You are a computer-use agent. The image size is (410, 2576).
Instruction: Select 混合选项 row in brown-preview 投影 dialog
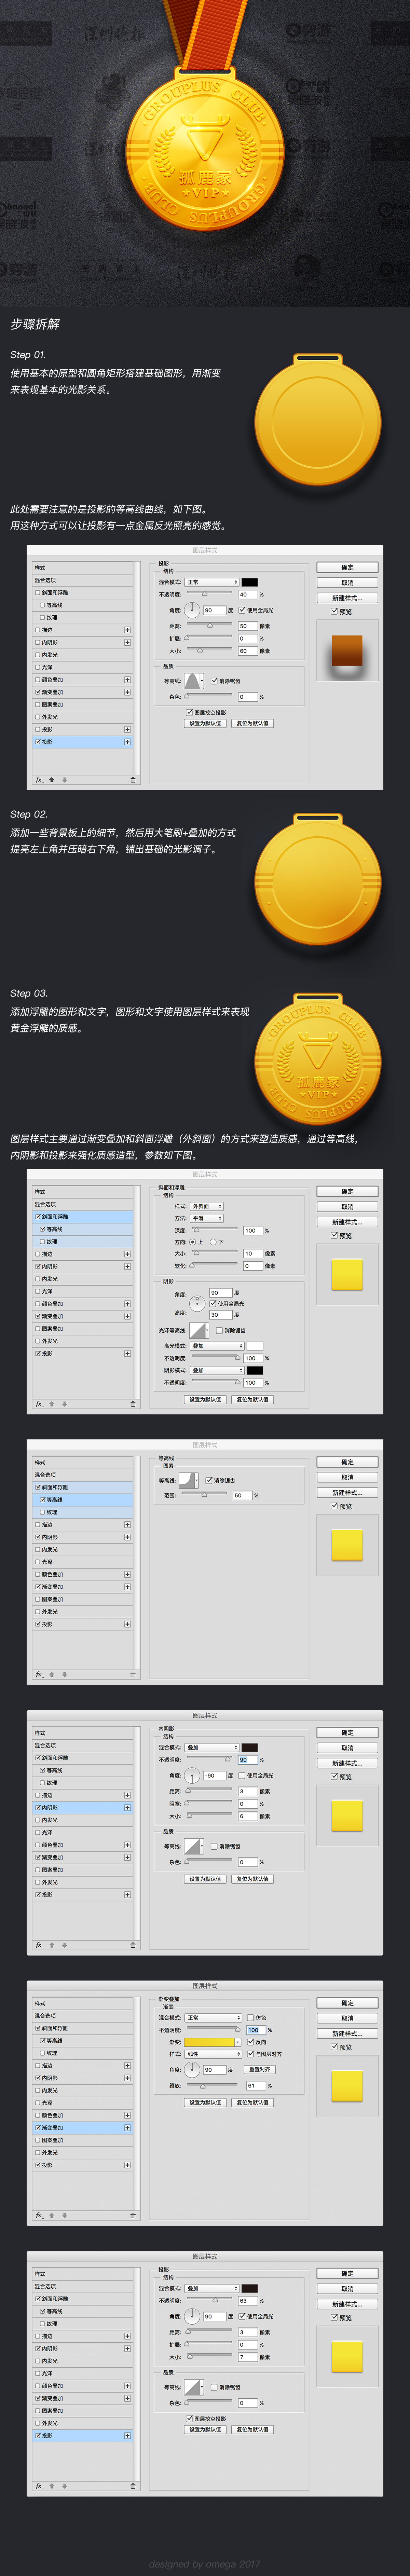point(83,580)
